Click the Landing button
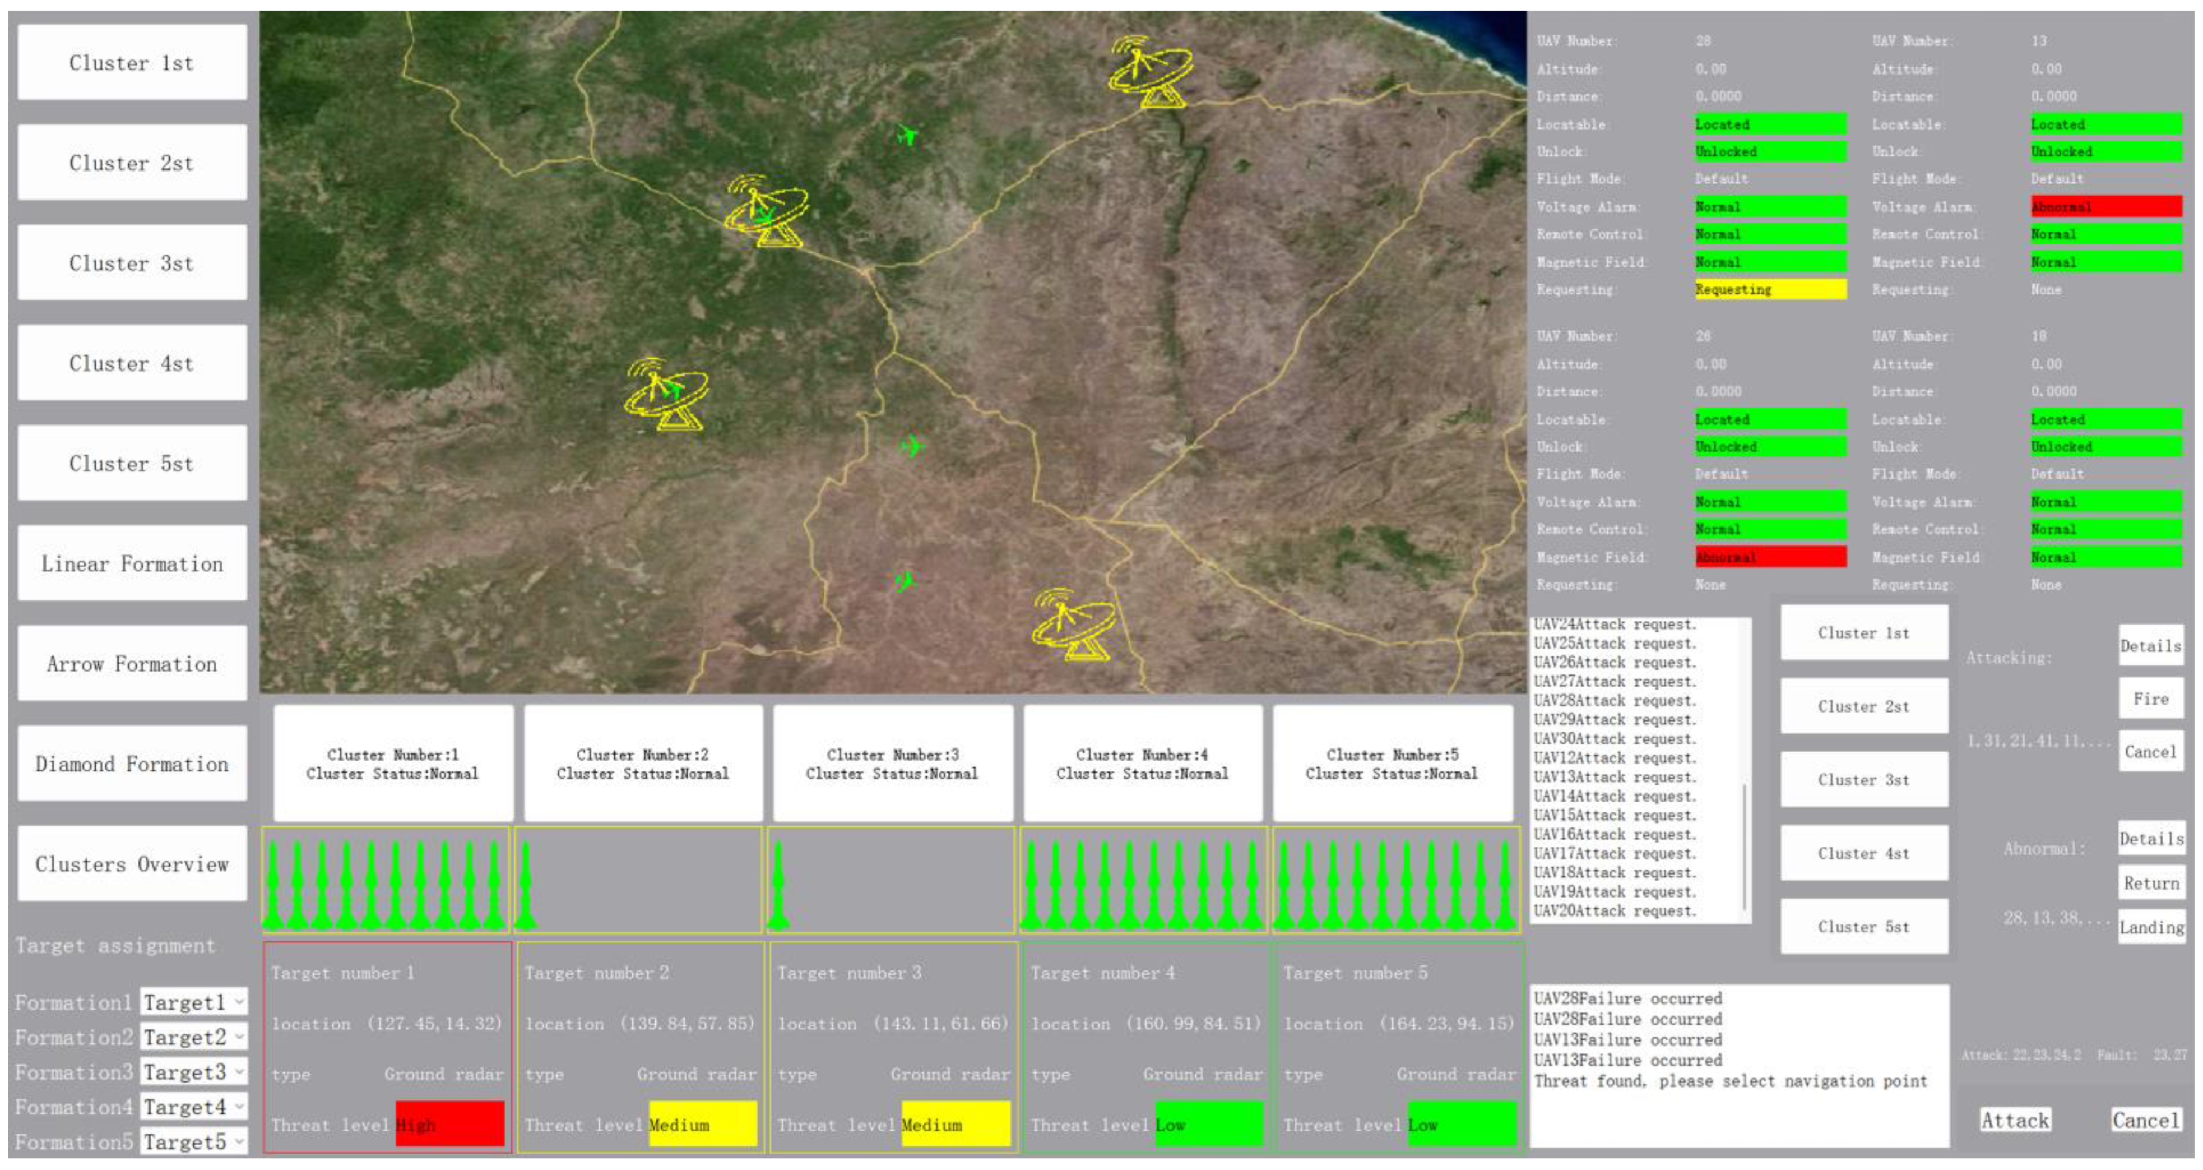 pyautogui.click(x=2151, y=927)
